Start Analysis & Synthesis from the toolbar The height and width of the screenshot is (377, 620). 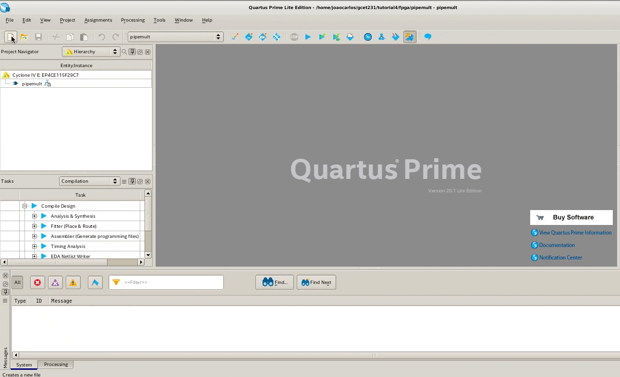(336, 37)
